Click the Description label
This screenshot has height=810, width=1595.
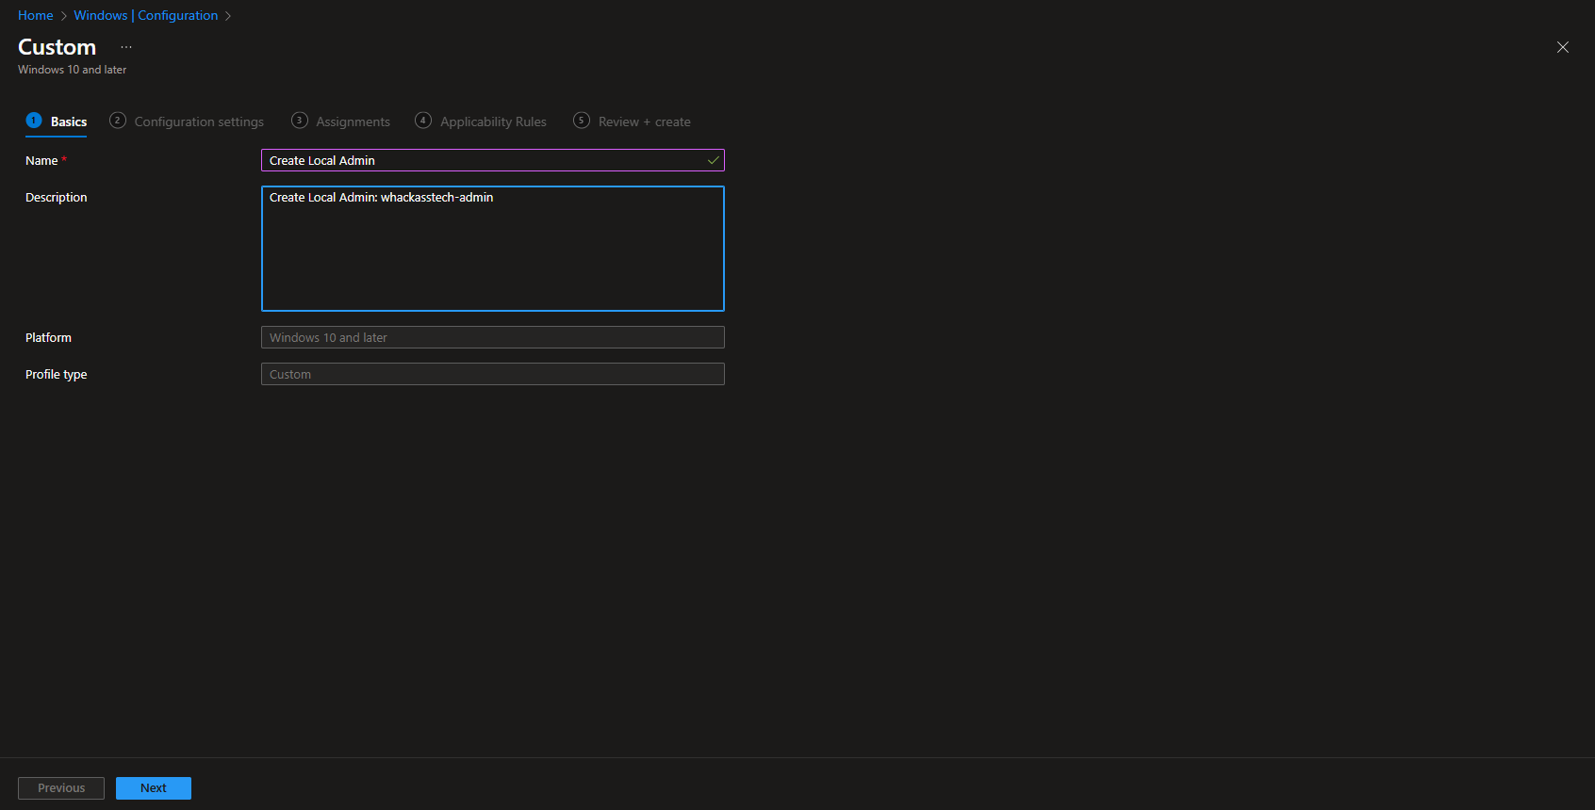pyautogui.click(x=57, y=198)
